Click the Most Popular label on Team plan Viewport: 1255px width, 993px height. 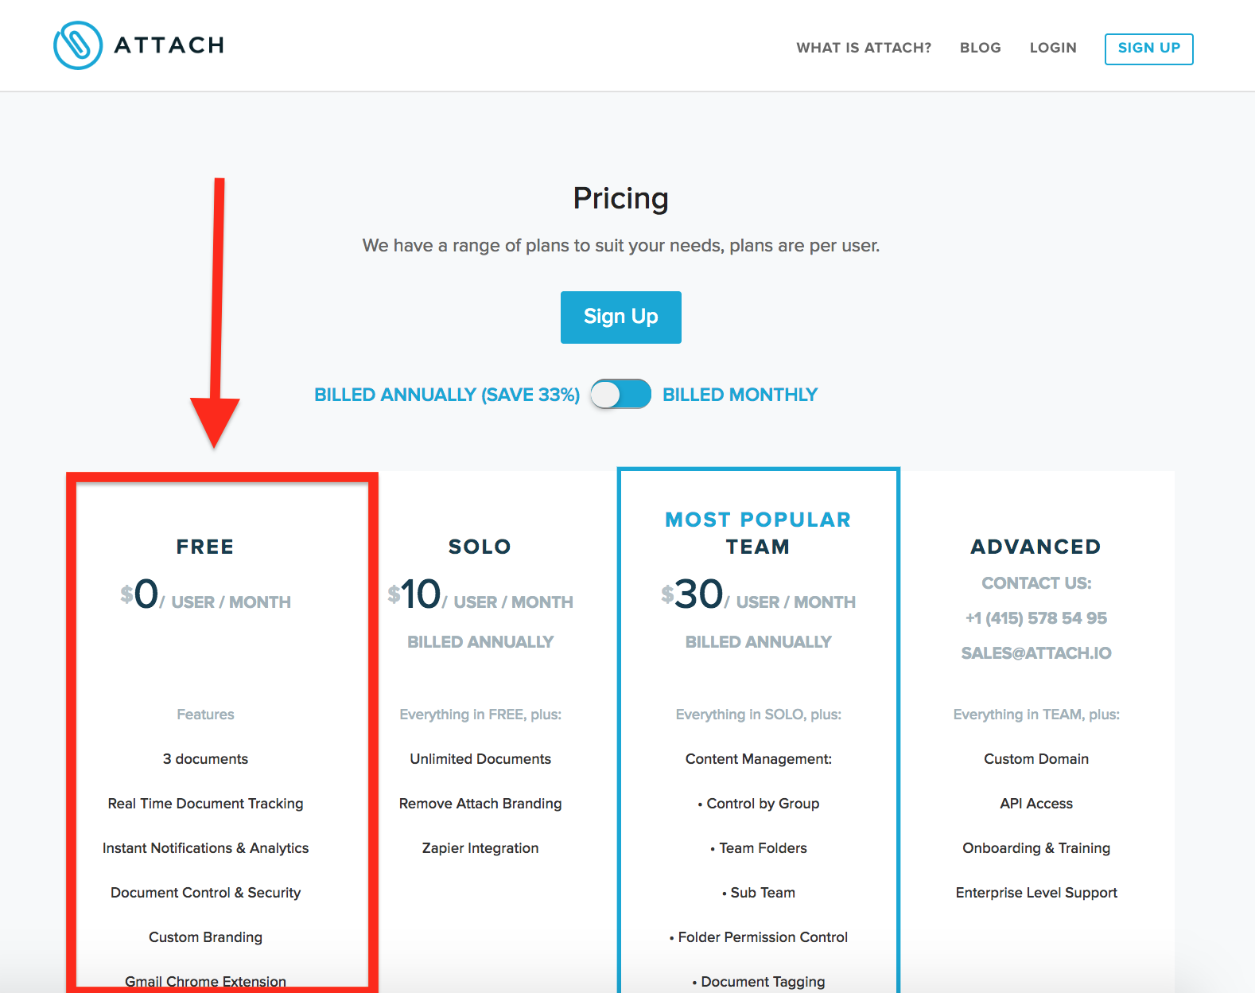pyautogui.click(x=758, y=520)
